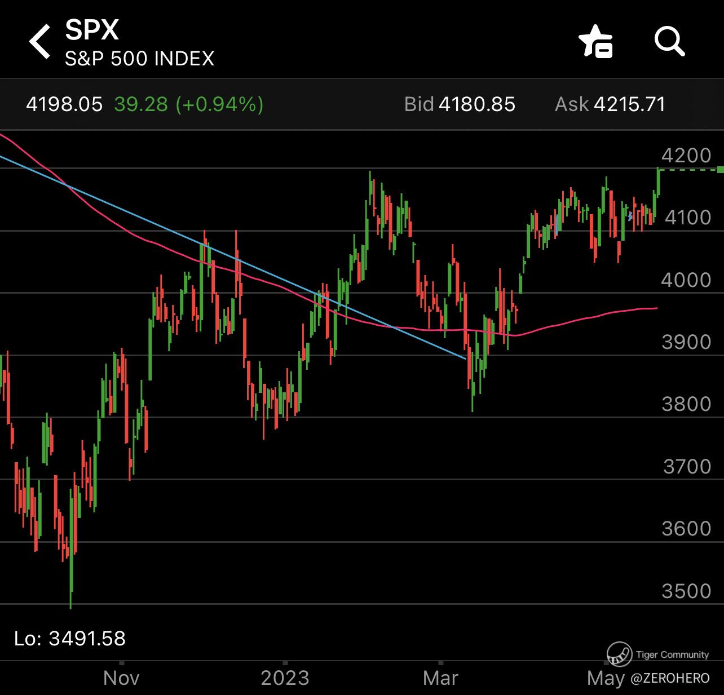Select the May date axis label

(606, 678)
